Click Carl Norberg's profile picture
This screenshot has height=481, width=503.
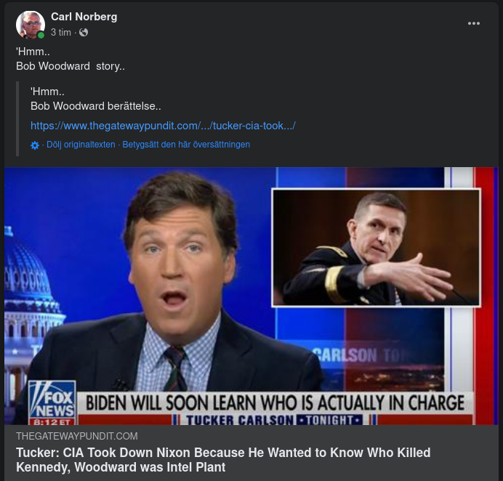coord(30,25)
